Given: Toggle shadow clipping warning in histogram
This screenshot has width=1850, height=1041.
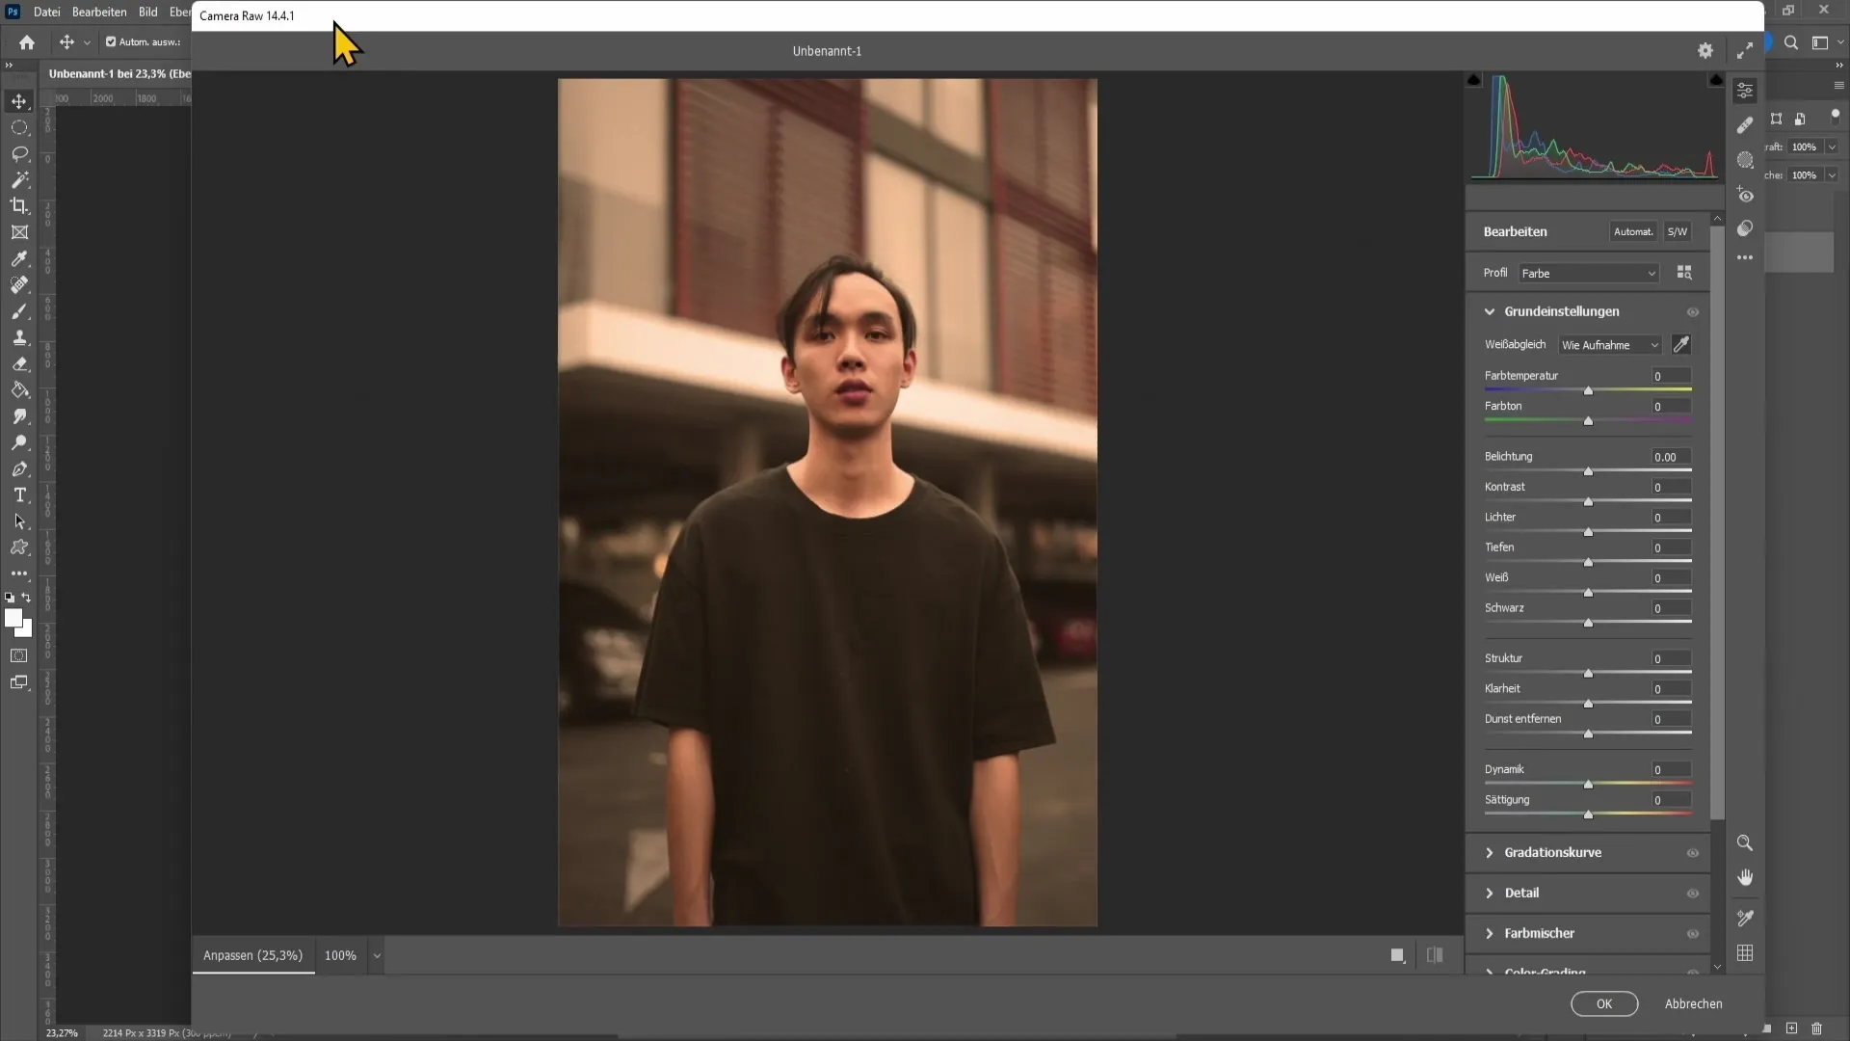Looking at the screenshot, I should 1473,80.
